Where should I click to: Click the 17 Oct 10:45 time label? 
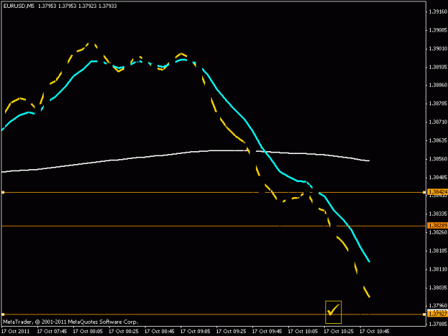[375, 332]
